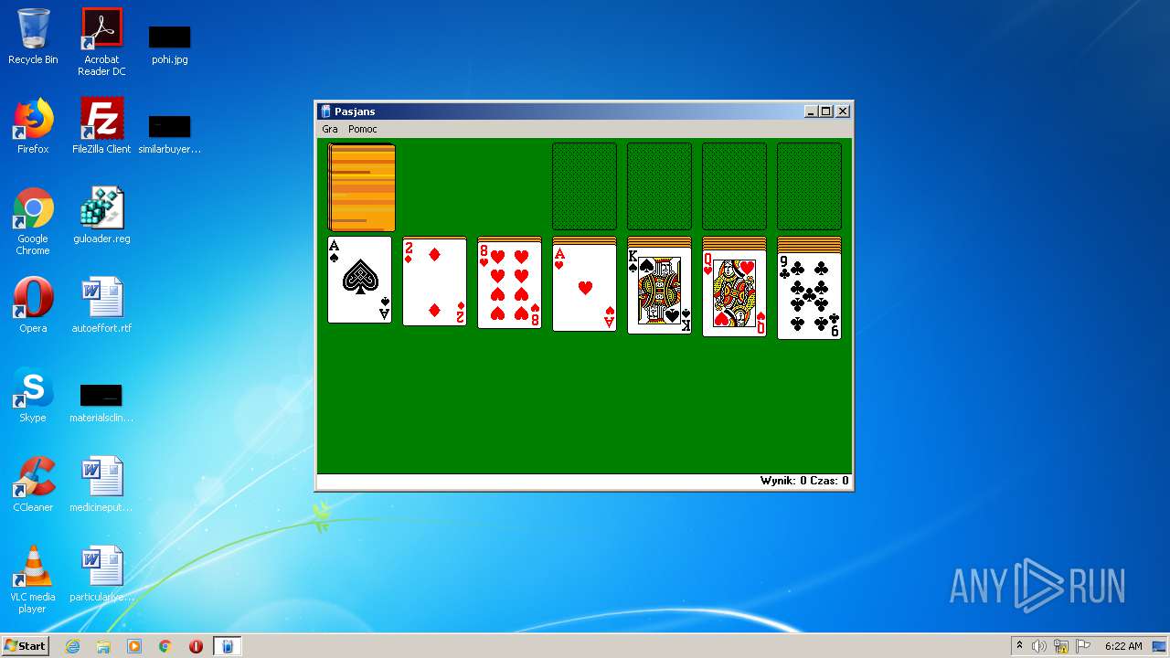Select the particularye document icon

click(x=101, y=574)
